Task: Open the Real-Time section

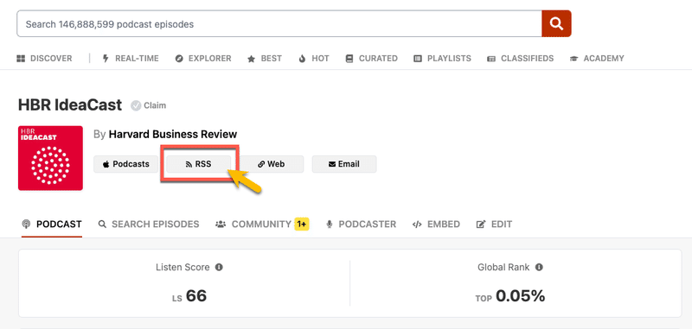Action: coord(131,58)
